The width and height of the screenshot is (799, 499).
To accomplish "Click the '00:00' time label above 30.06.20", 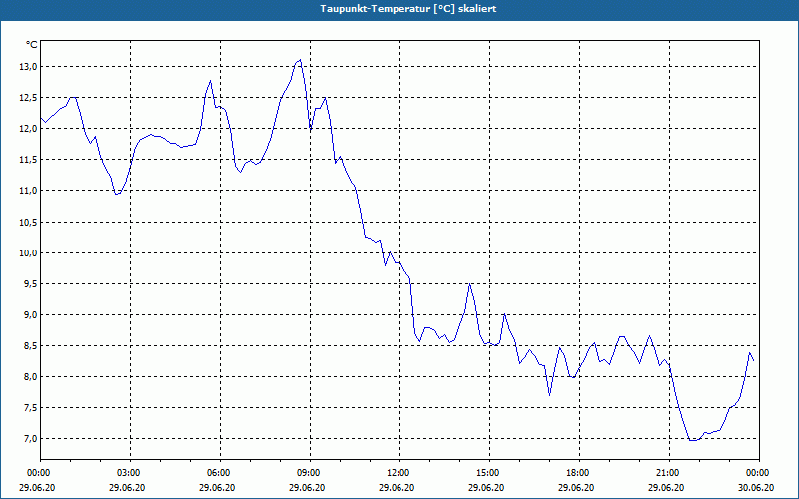I will [x=757, y=473].
